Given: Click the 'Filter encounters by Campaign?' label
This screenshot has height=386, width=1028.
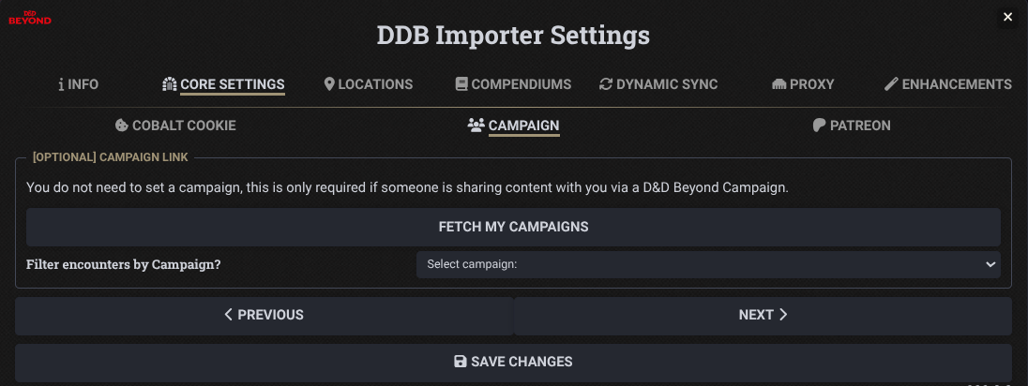Looking at the screenshot, I should pos(123,265).
